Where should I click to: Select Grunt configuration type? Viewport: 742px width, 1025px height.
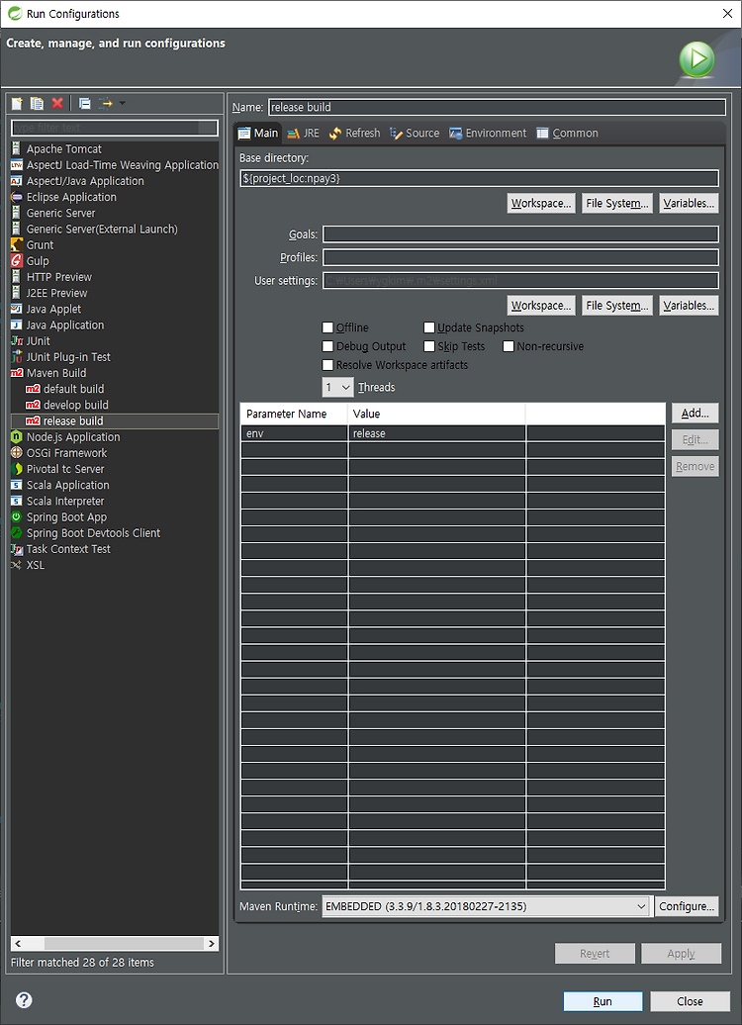point(40,245)
